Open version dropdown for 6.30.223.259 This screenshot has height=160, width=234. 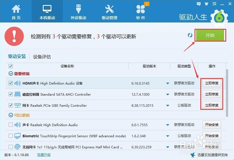(168, 147)
